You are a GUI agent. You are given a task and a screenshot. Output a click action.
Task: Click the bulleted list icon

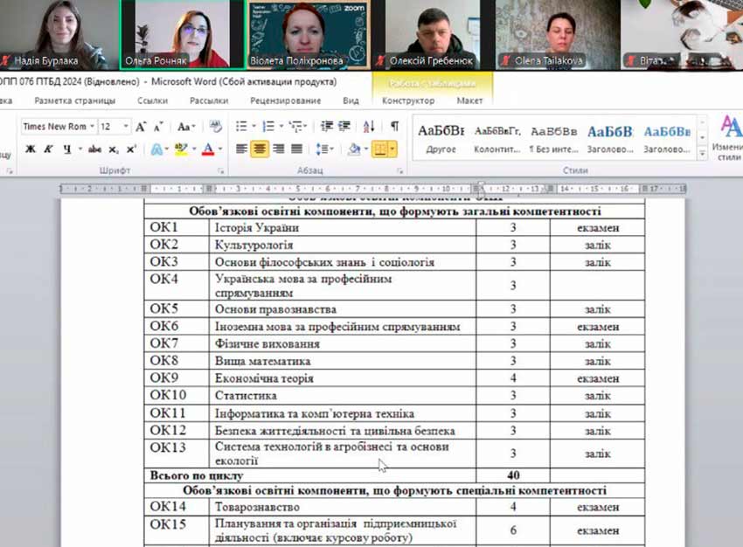241,127
